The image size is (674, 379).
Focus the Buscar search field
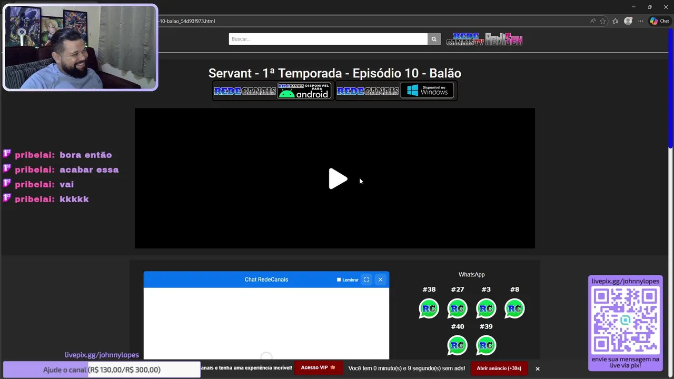pos(328,39)
